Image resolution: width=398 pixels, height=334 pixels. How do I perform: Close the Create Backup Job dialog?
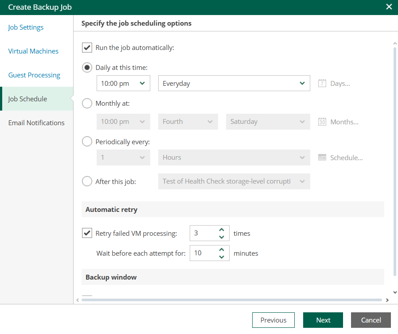pyautogui.click(x=389, y=7)
